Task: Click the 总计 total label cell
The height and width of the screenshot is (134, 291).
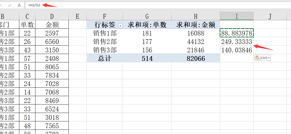Action: (105, 58)
